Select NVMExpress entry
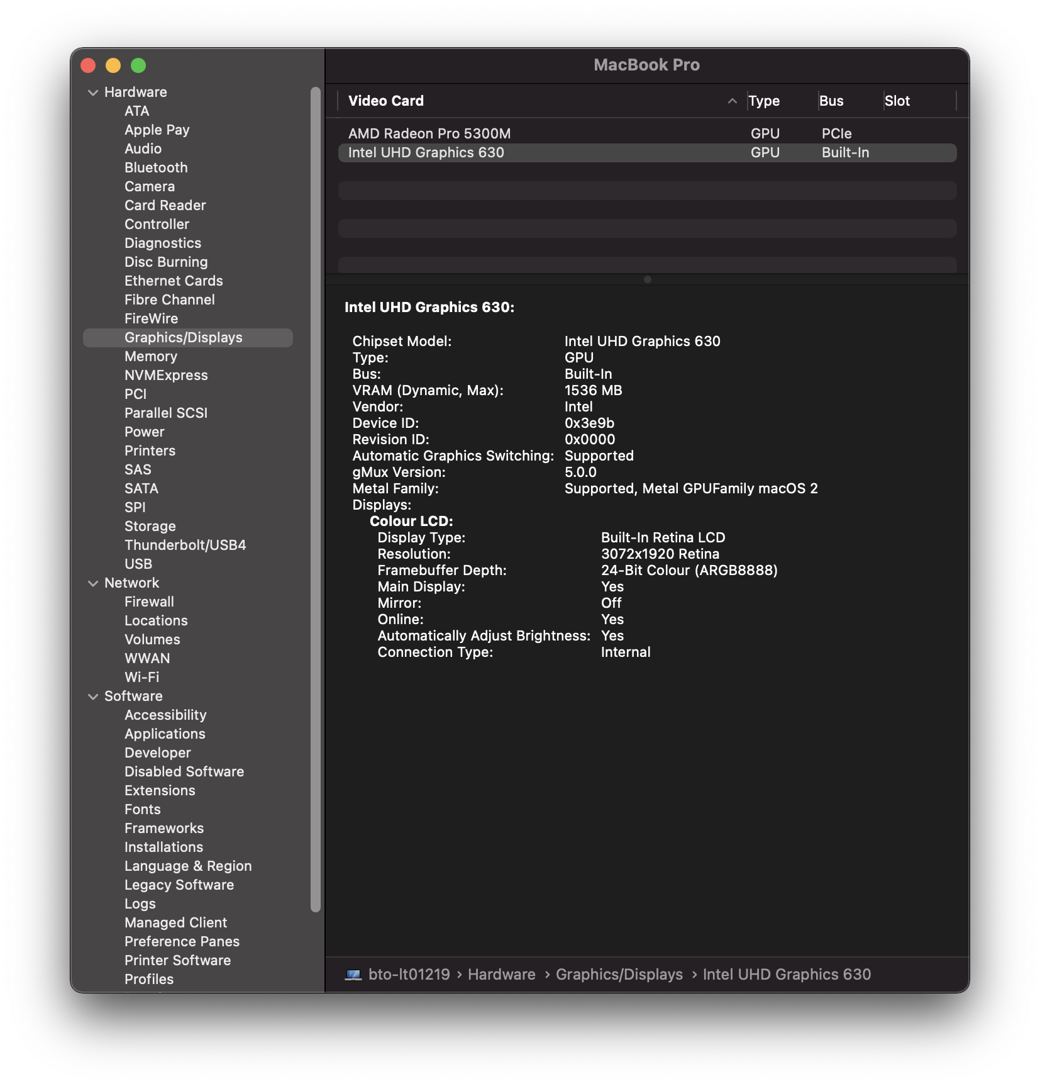The image size is (1040, 1086). point(166,376)
